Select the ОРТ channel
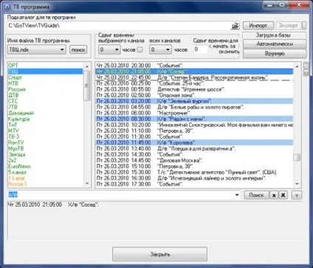Image resolution: width=313 pixels, height=268 pixels. pyautogui.click(x=46, y=66)
